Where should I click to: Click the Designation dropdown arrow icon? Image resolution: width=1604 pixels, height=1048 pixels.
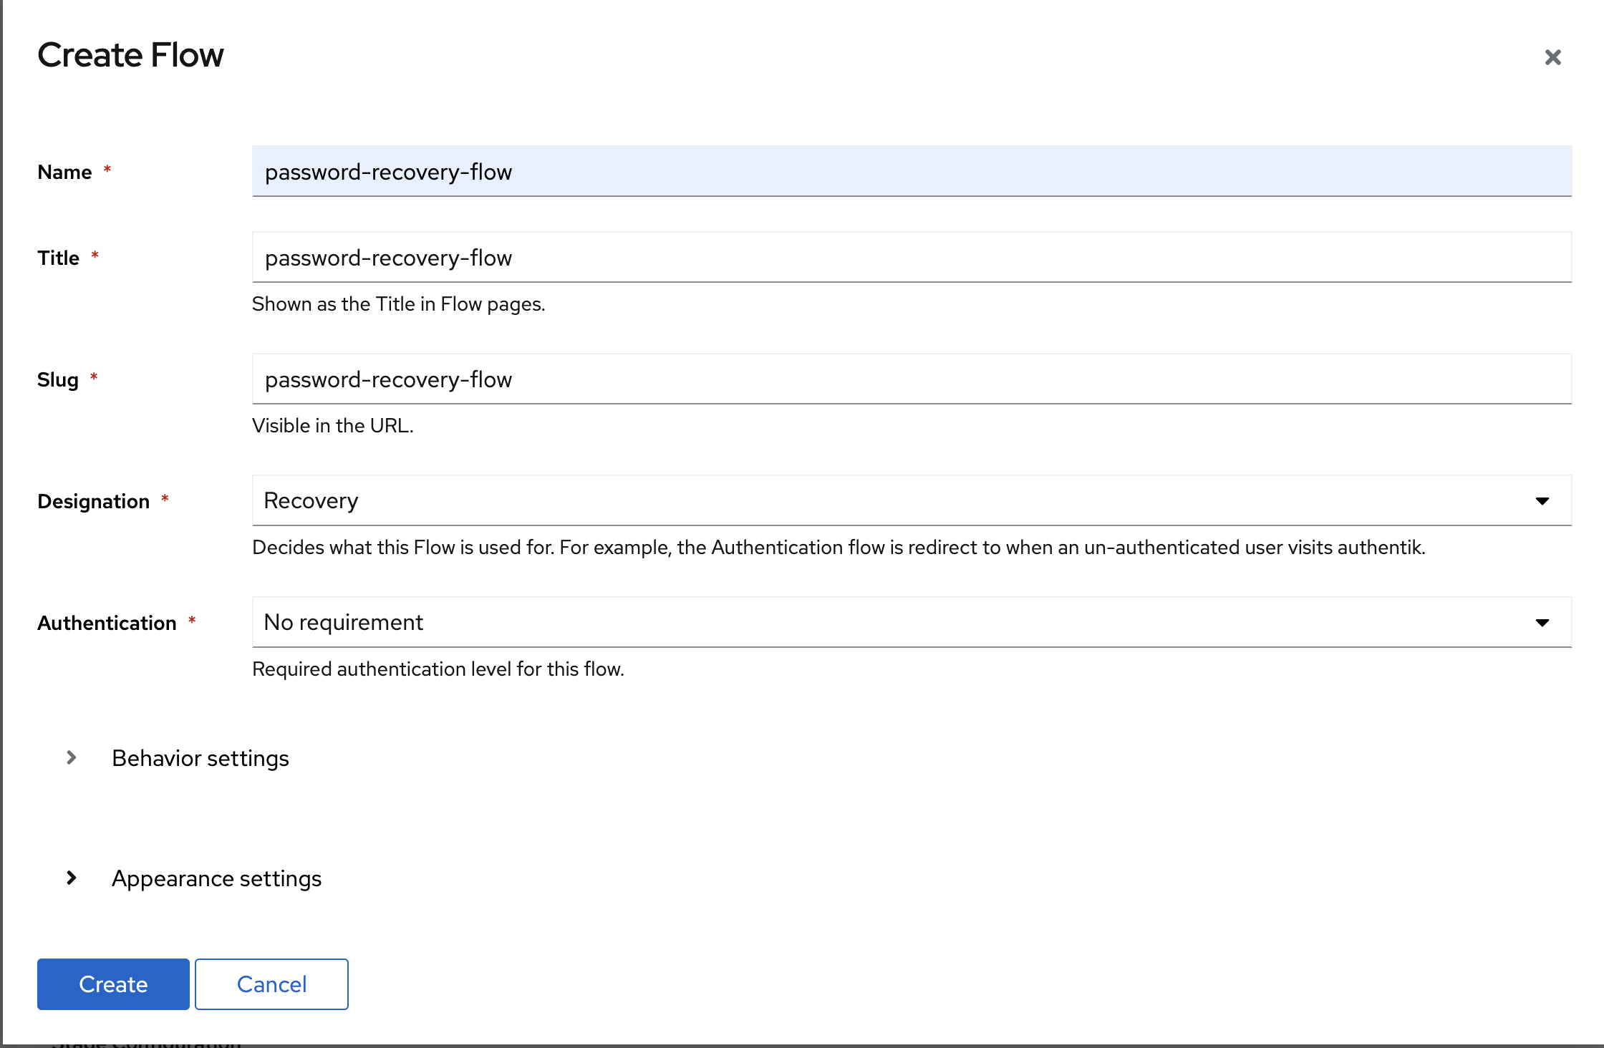tap(1542, 501)
